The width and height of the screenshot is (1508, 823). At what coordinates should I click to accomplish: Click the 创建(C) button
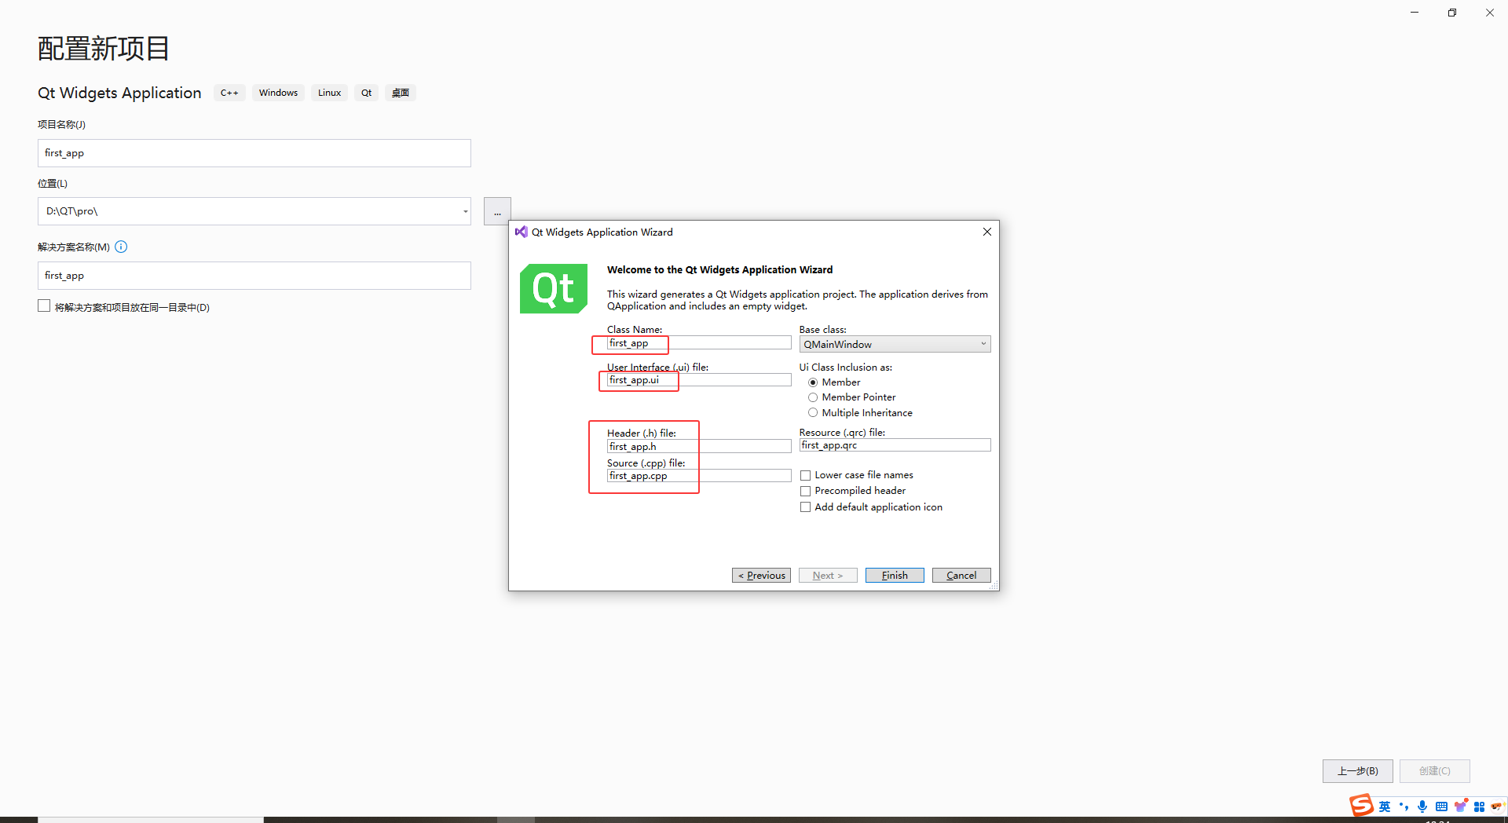(x=1434, y=771)
